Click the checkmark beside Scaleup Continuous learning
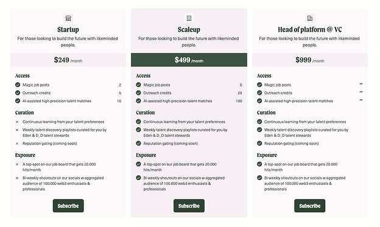 [x=138, y=121]
